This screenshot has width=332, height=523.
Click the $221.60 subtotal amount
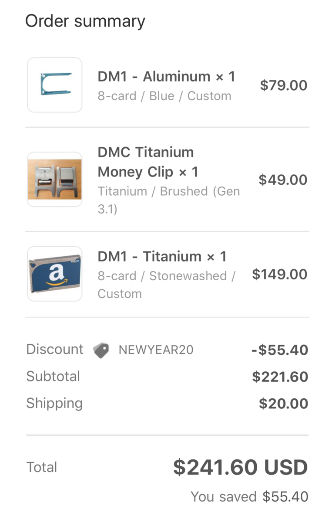click(x=280, y=377)
